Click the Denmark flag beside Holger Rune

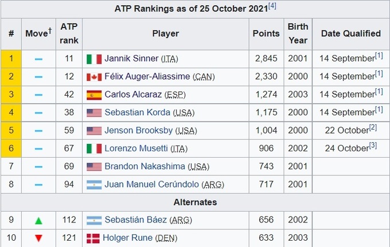click(x=93, y=238)
